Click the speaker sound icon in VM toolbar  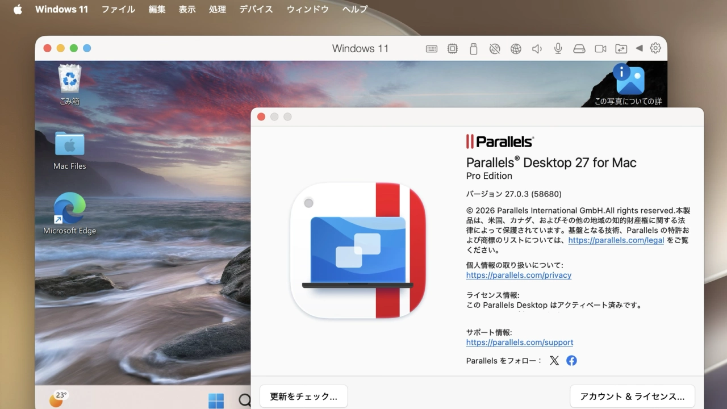pyautogui.click(x=537, y=49)
